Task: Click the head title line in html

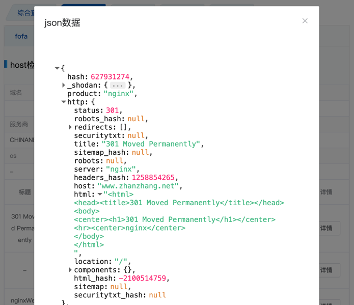Action: (179, 203)
